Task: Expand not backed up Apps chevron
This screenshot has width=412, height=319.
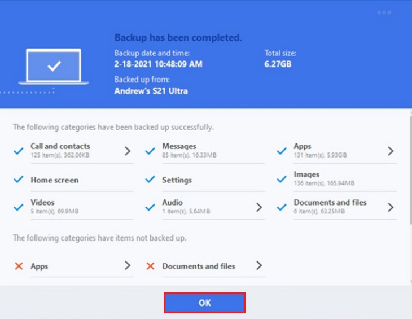Action: point(128,265)
